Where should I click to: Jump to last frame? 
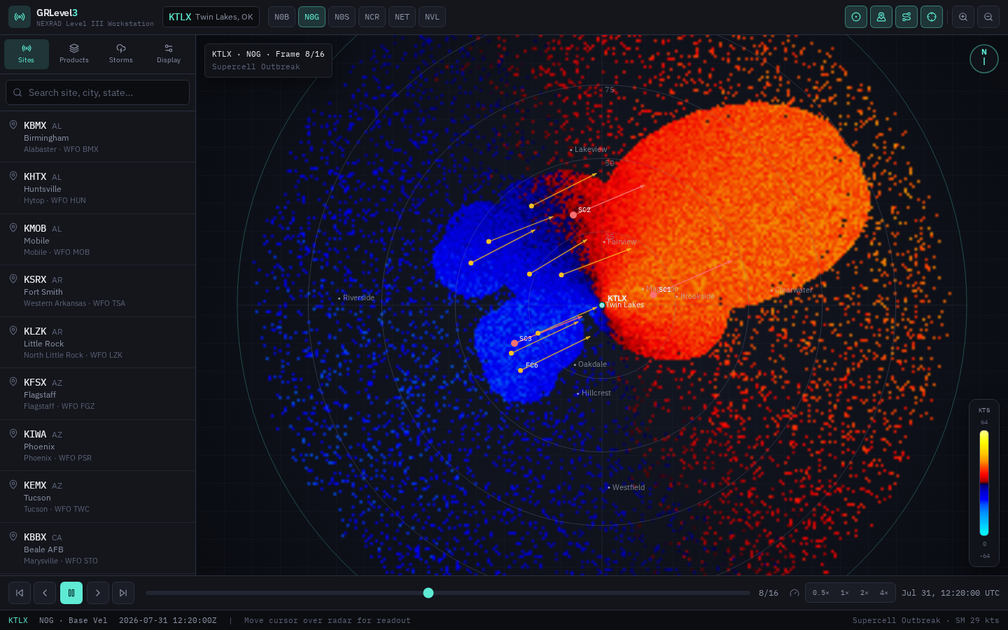coord(123,593)
